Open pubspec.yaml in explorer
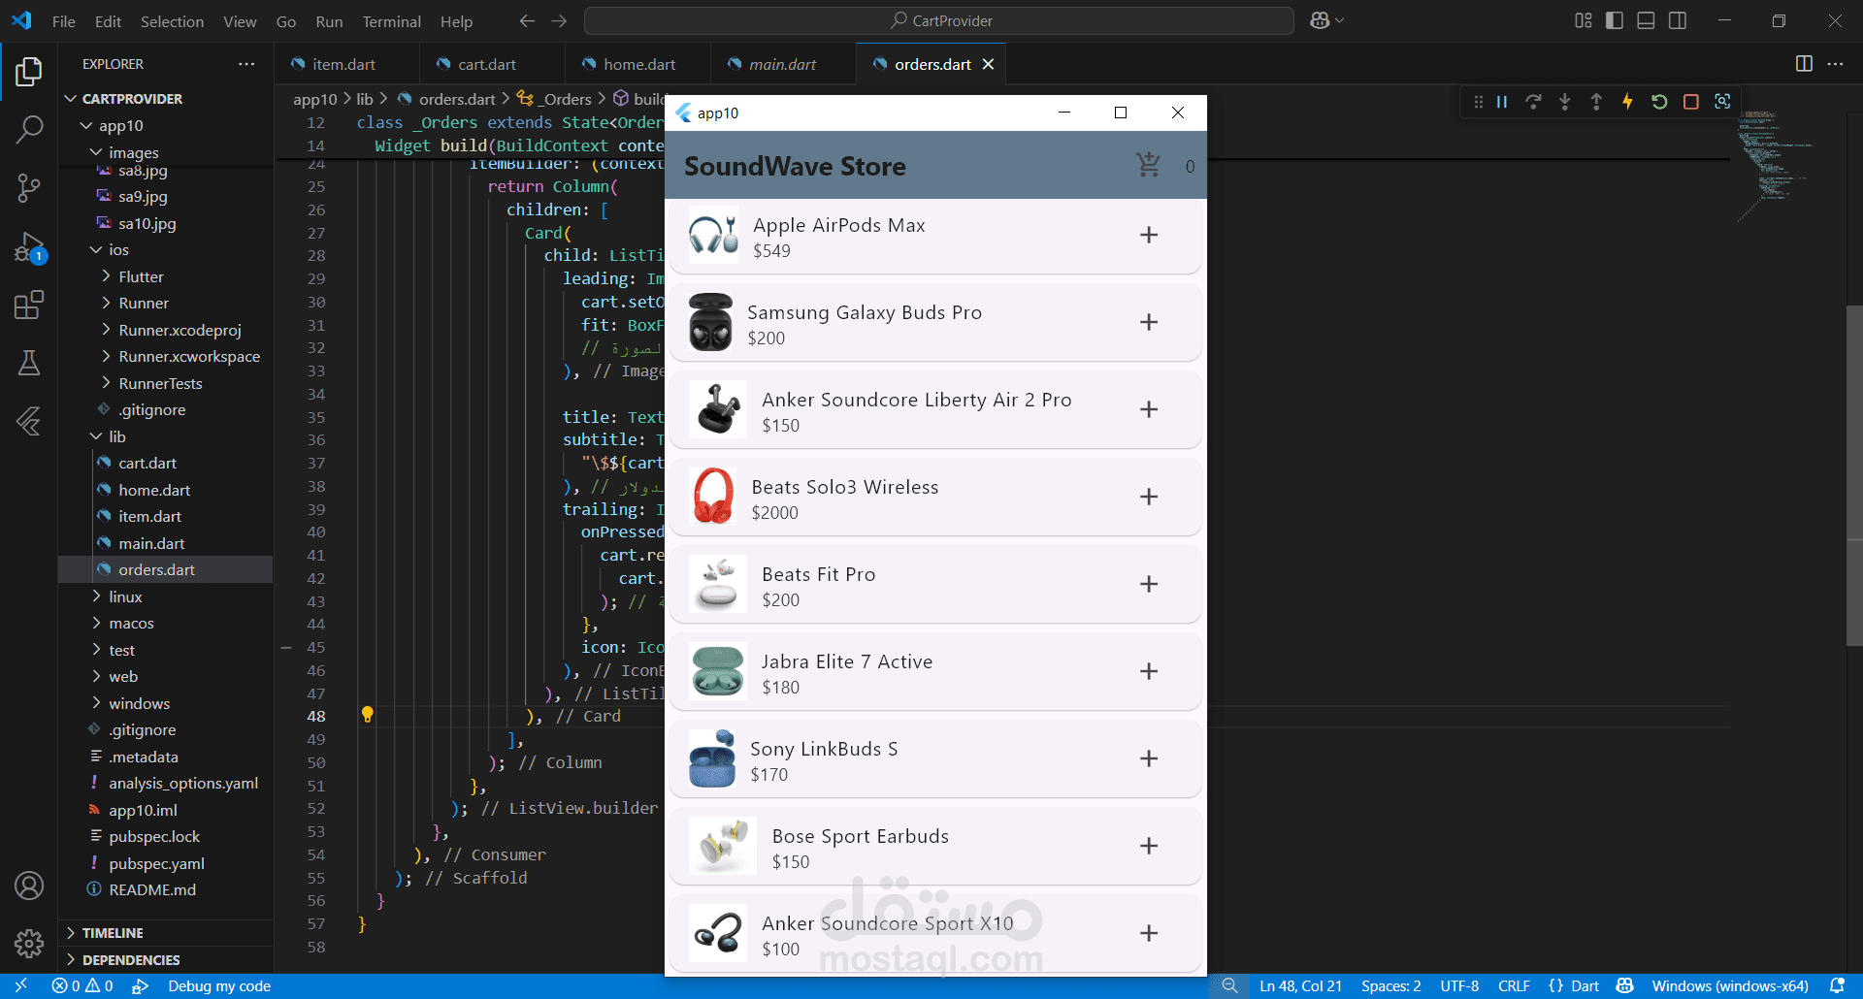1863x999 pixels. tap(156, 863)
